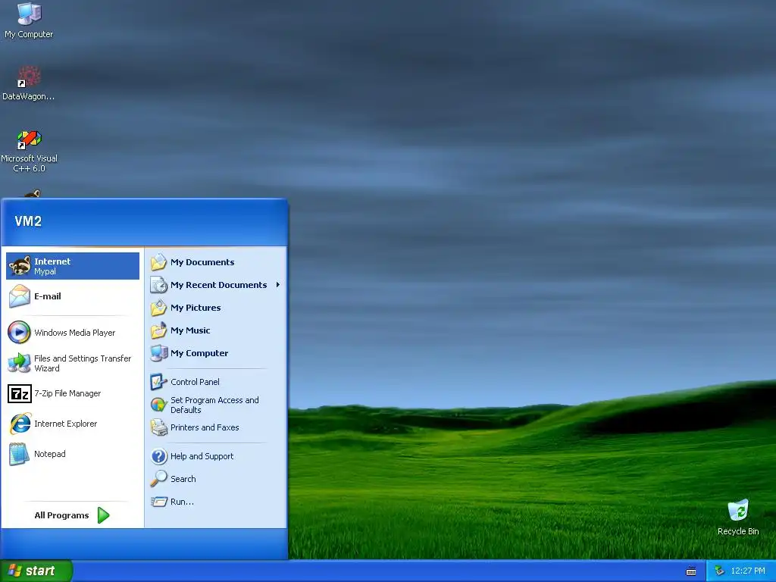This screenshot has width=776, height=582.
Task: Click the Start button
Action: (x=36, y=571)
